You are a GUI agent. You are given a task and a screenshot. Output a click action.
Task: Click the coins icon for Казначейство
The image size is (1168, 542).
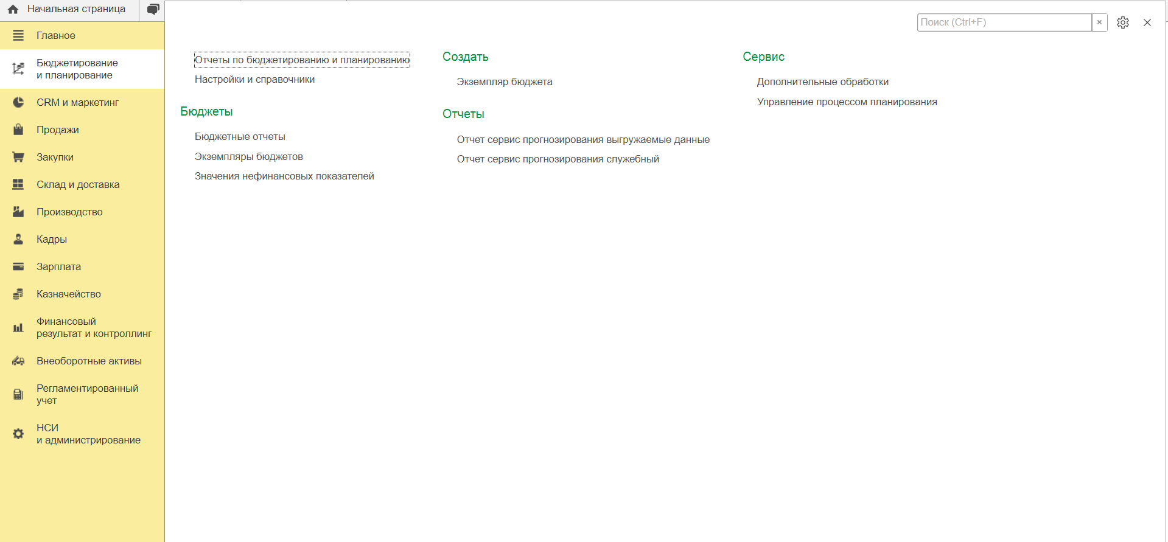(x=18, y=294)
